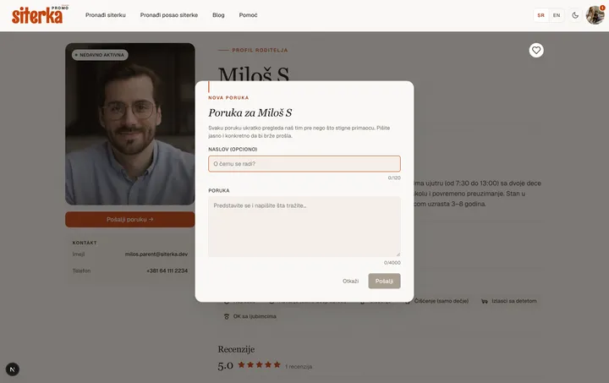Open Pronađi posao siterke menu item

pyautogui.click(x=169, y=15)
